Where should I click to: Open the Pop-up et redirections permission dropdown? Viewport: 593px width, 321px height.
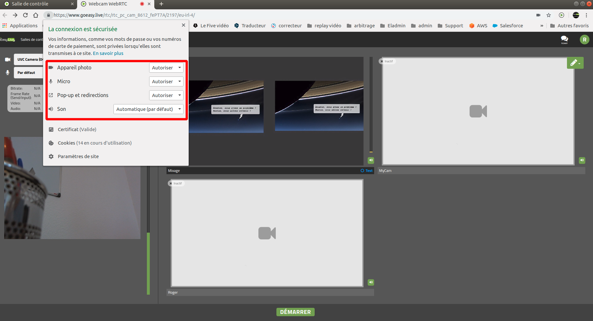[x=166, y=95]
